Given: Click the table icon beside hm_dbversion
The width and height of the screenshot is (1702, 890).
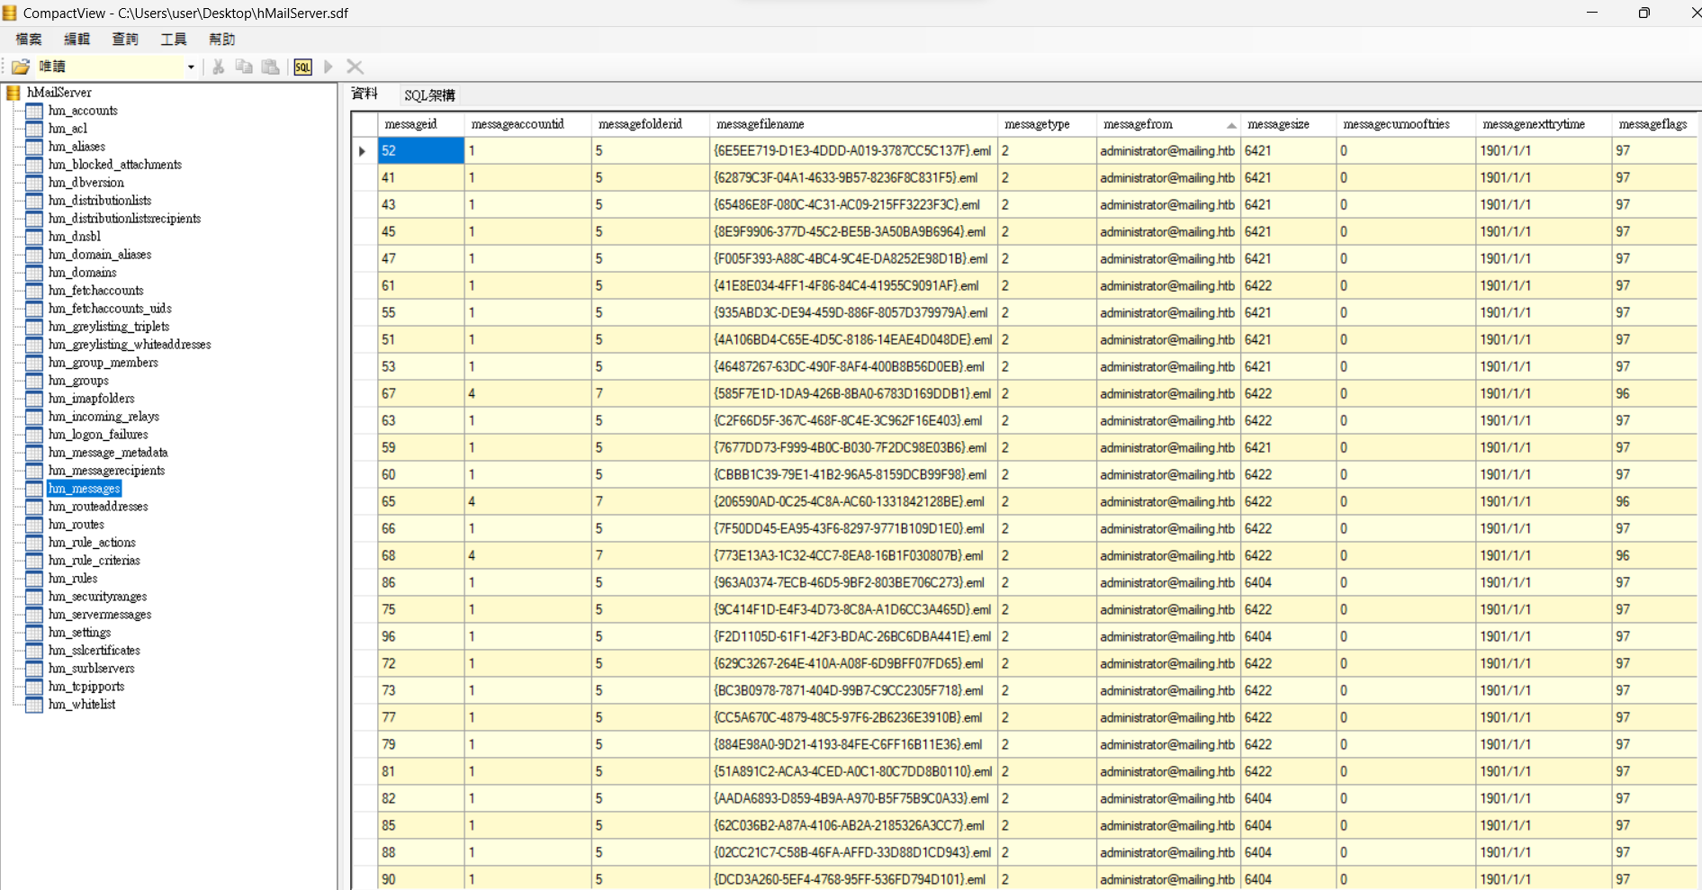Looking at the screenshot, I should (34, 183).
